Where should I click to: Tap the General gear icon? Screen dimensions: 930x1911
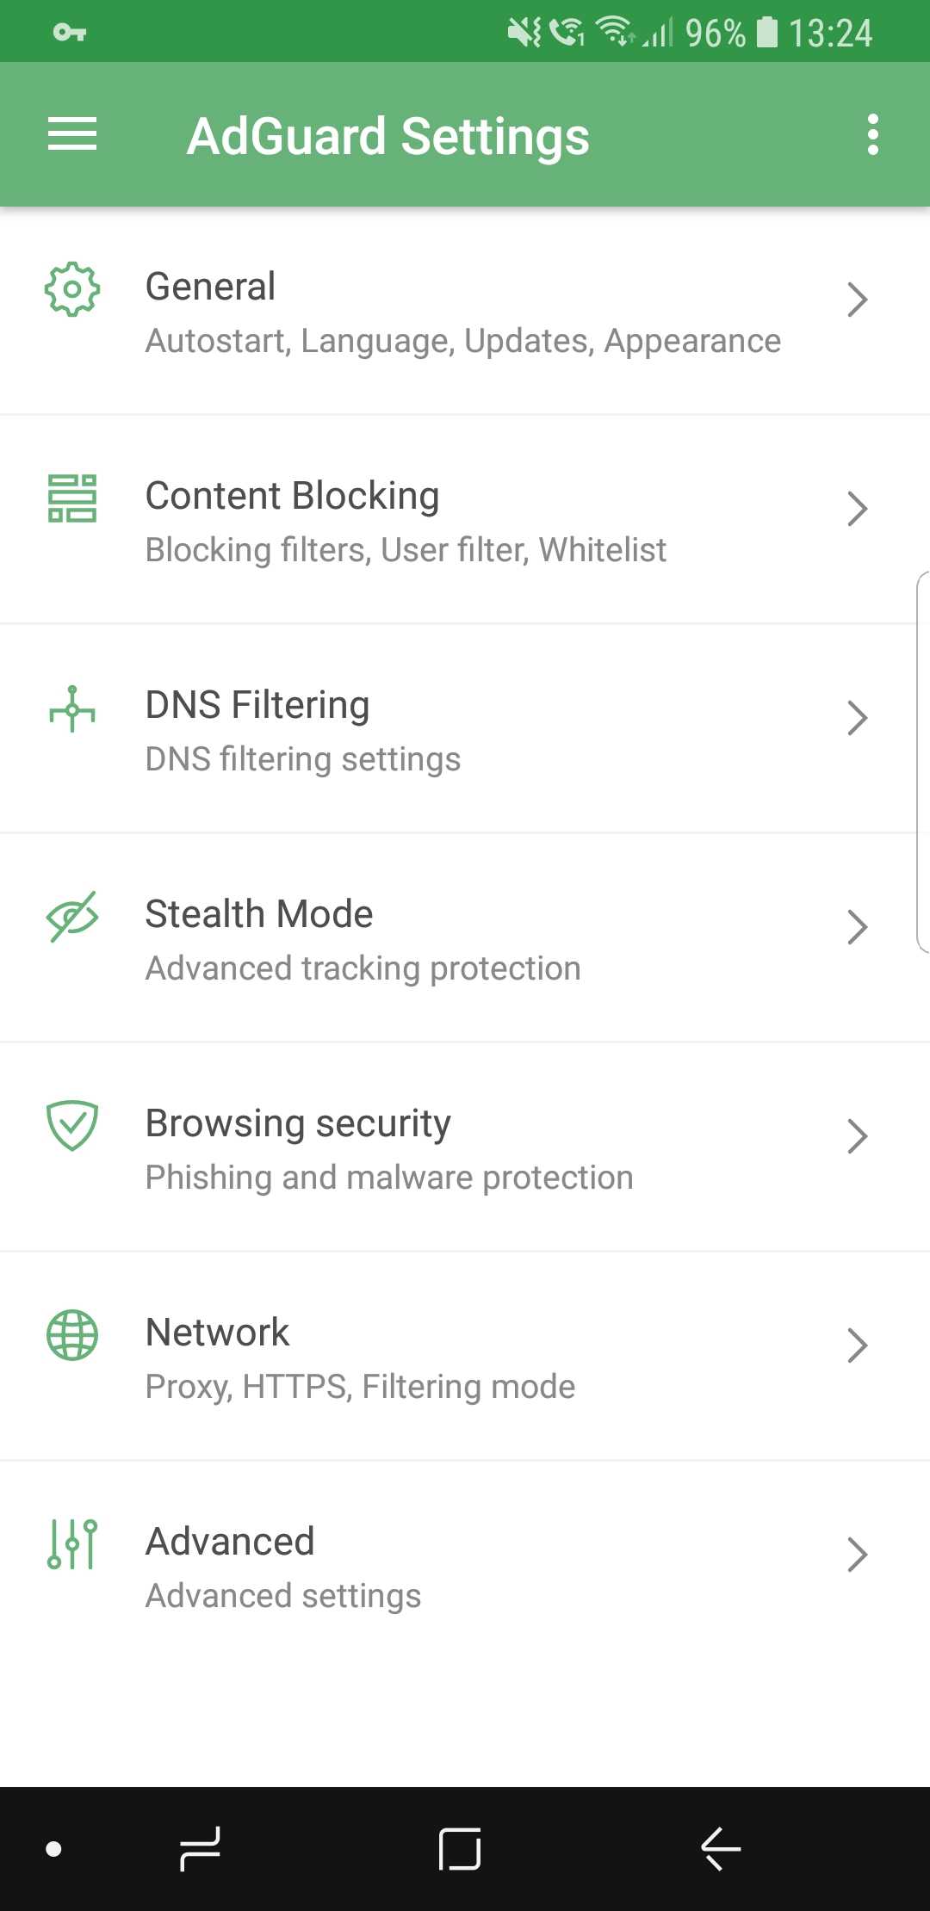pyautogui.click(x=72, y=289)
